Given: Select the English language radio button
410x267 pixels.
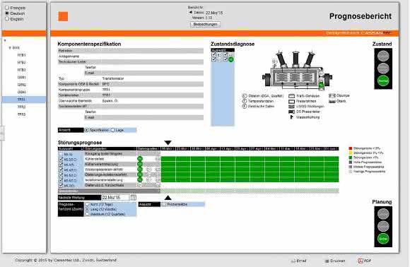Looking at the screenshot, I should (x=7, y=19).
